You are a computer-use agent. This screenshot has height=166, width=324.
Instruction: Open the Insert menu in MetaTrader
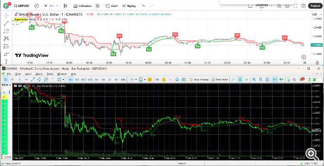[28, 74]
